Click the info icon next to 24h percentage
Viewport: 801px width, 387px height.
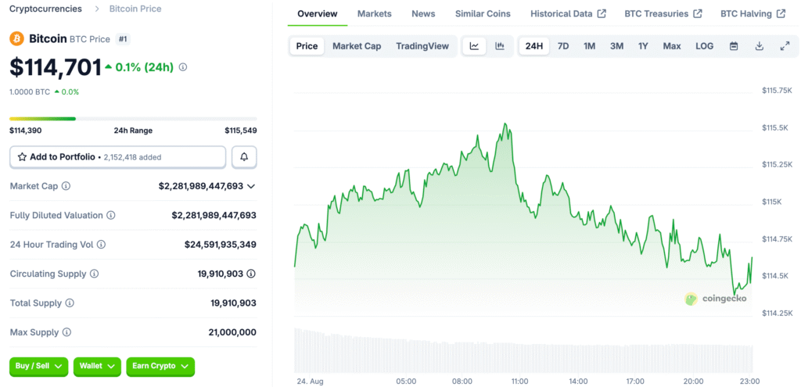click(x=183, y=67)
